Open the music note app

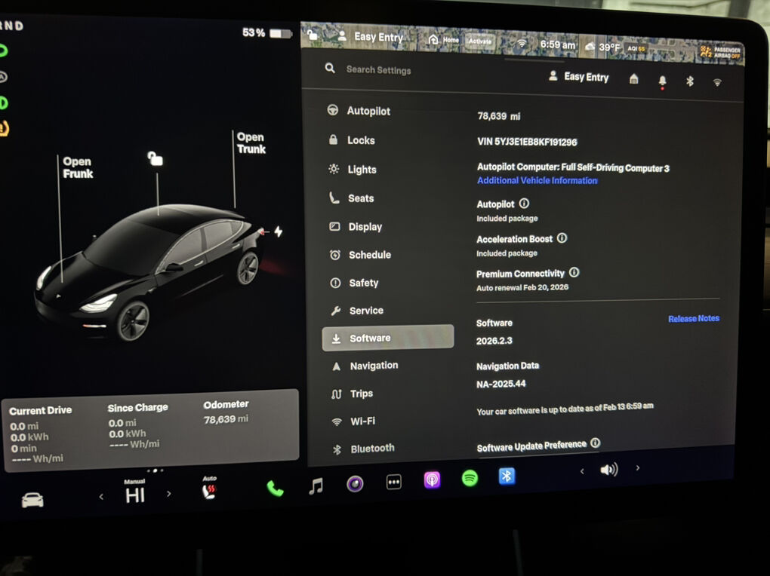point(316,487)
